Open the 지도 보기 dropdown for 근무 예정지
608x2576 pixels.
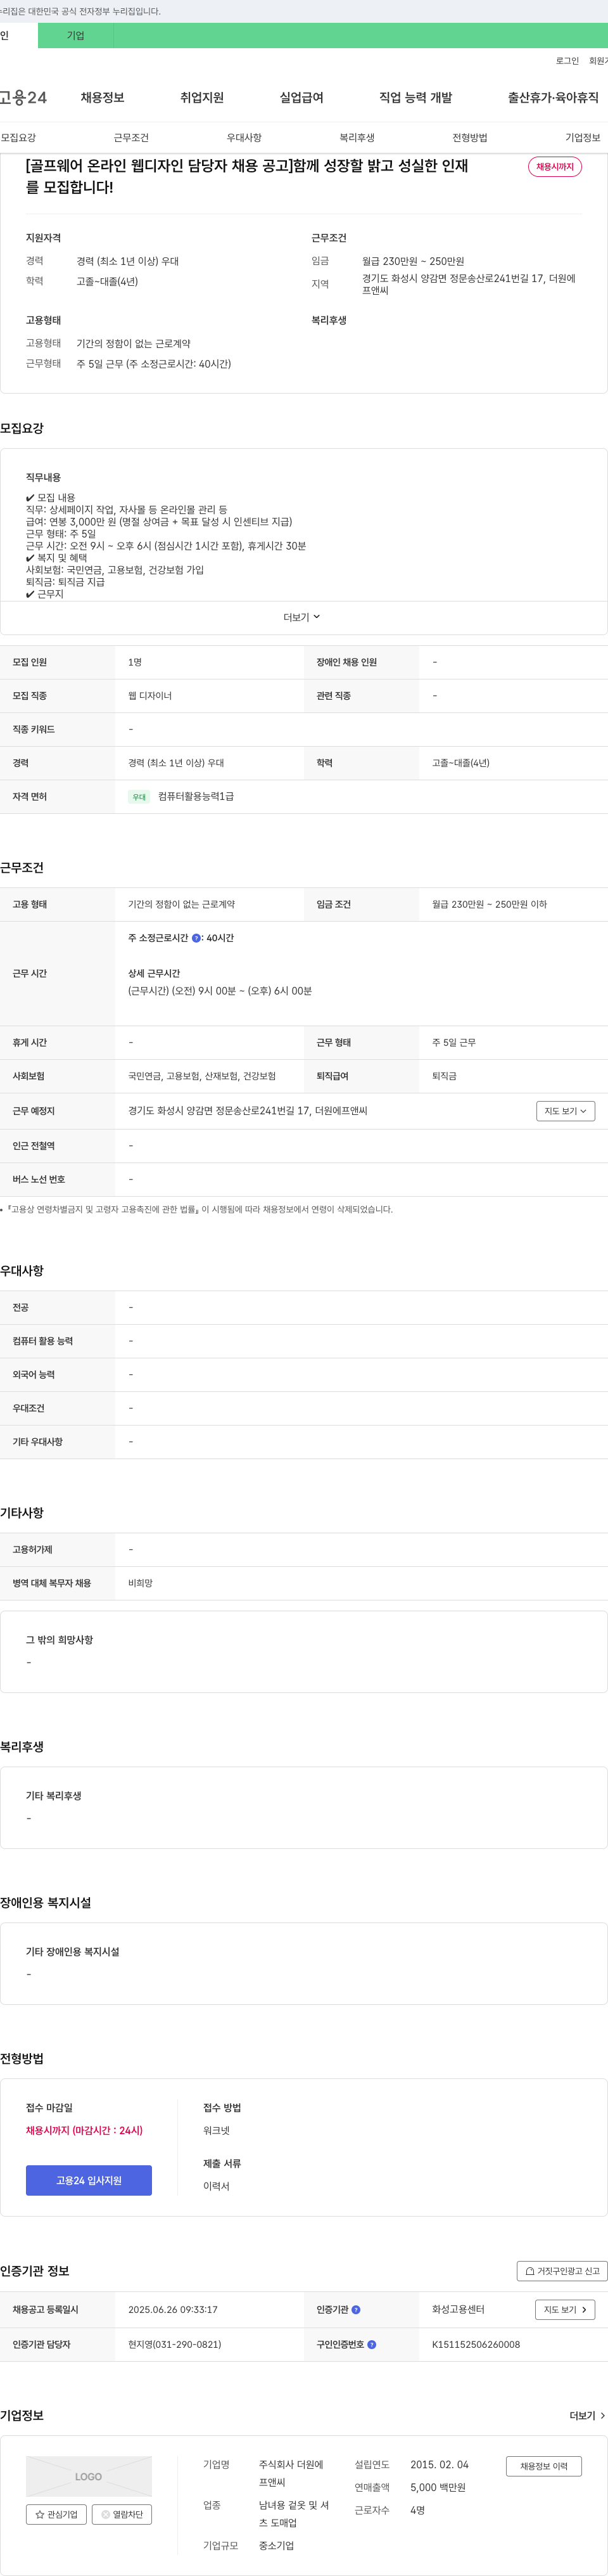pyautogui.click(x=565, y=1111)
